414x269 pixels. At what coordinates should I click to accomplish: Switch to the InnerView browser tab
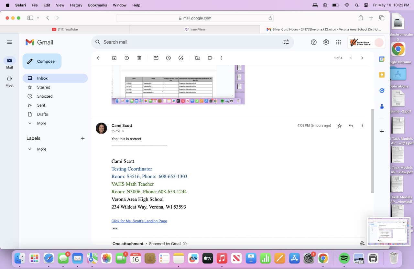tap(195, 29)
